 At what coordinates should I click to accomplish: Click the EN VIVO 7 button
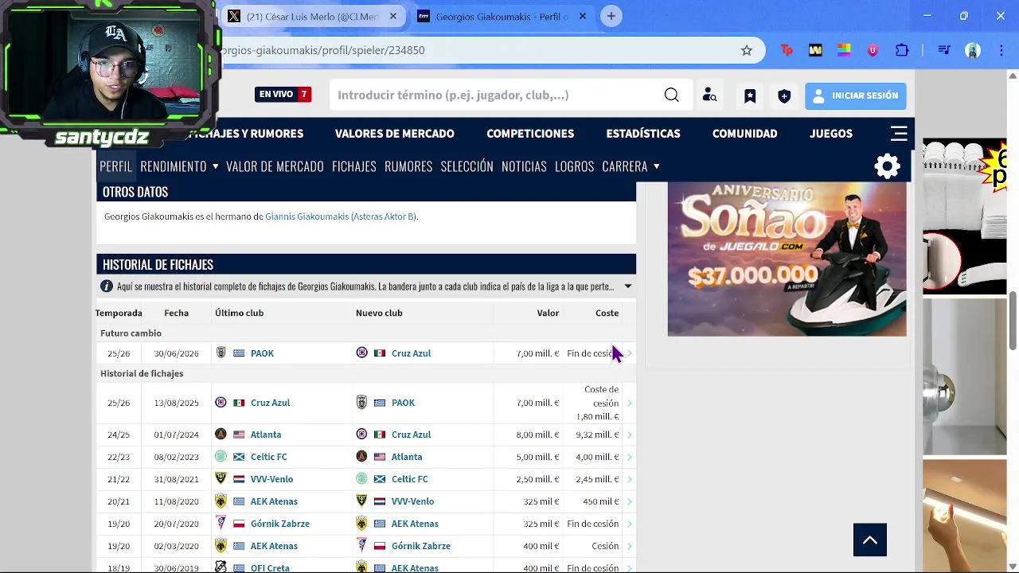(283, 95)
